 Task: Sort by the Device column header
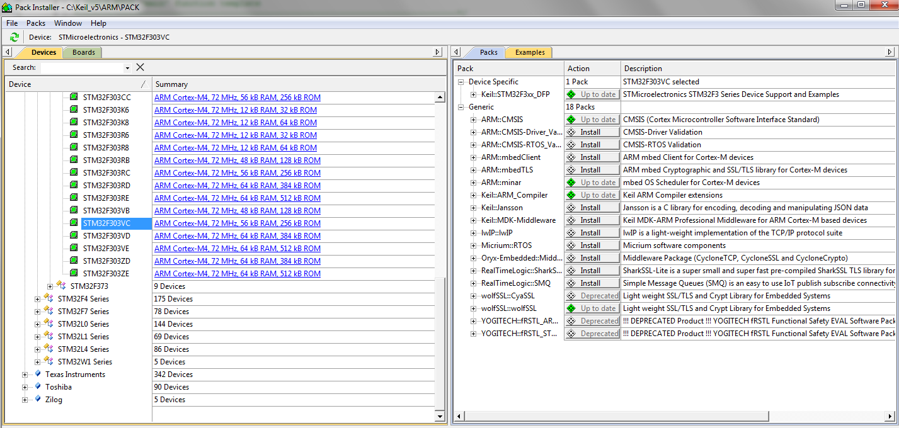point(78,84)
